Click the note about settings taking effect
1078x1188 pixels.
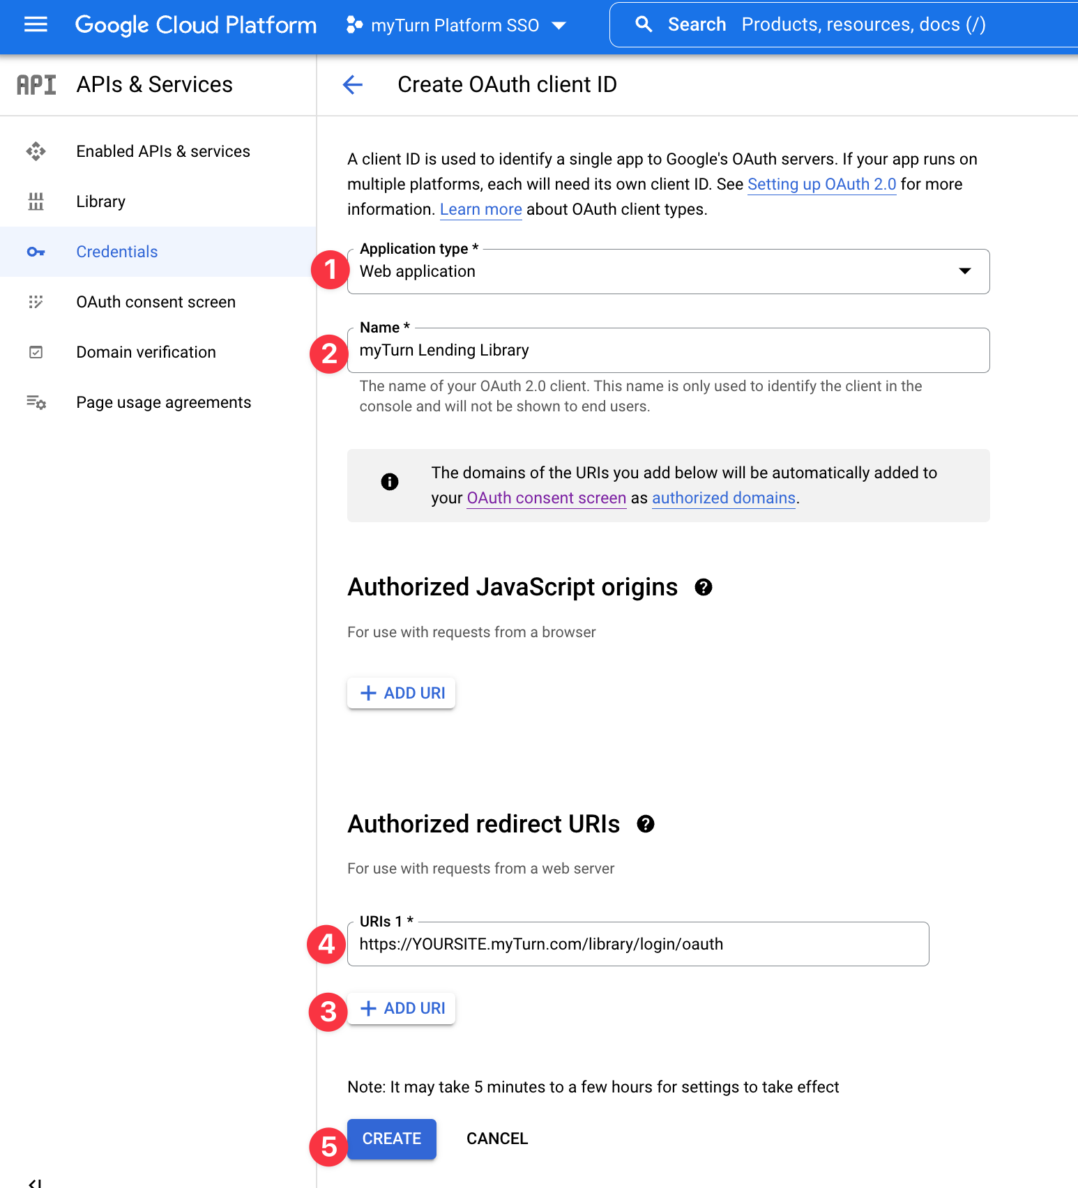coord(593,1087)
